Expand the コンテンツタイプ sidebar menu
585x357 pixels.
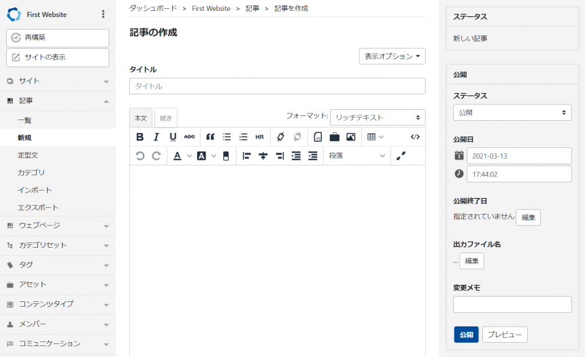[x=58, y=305]
